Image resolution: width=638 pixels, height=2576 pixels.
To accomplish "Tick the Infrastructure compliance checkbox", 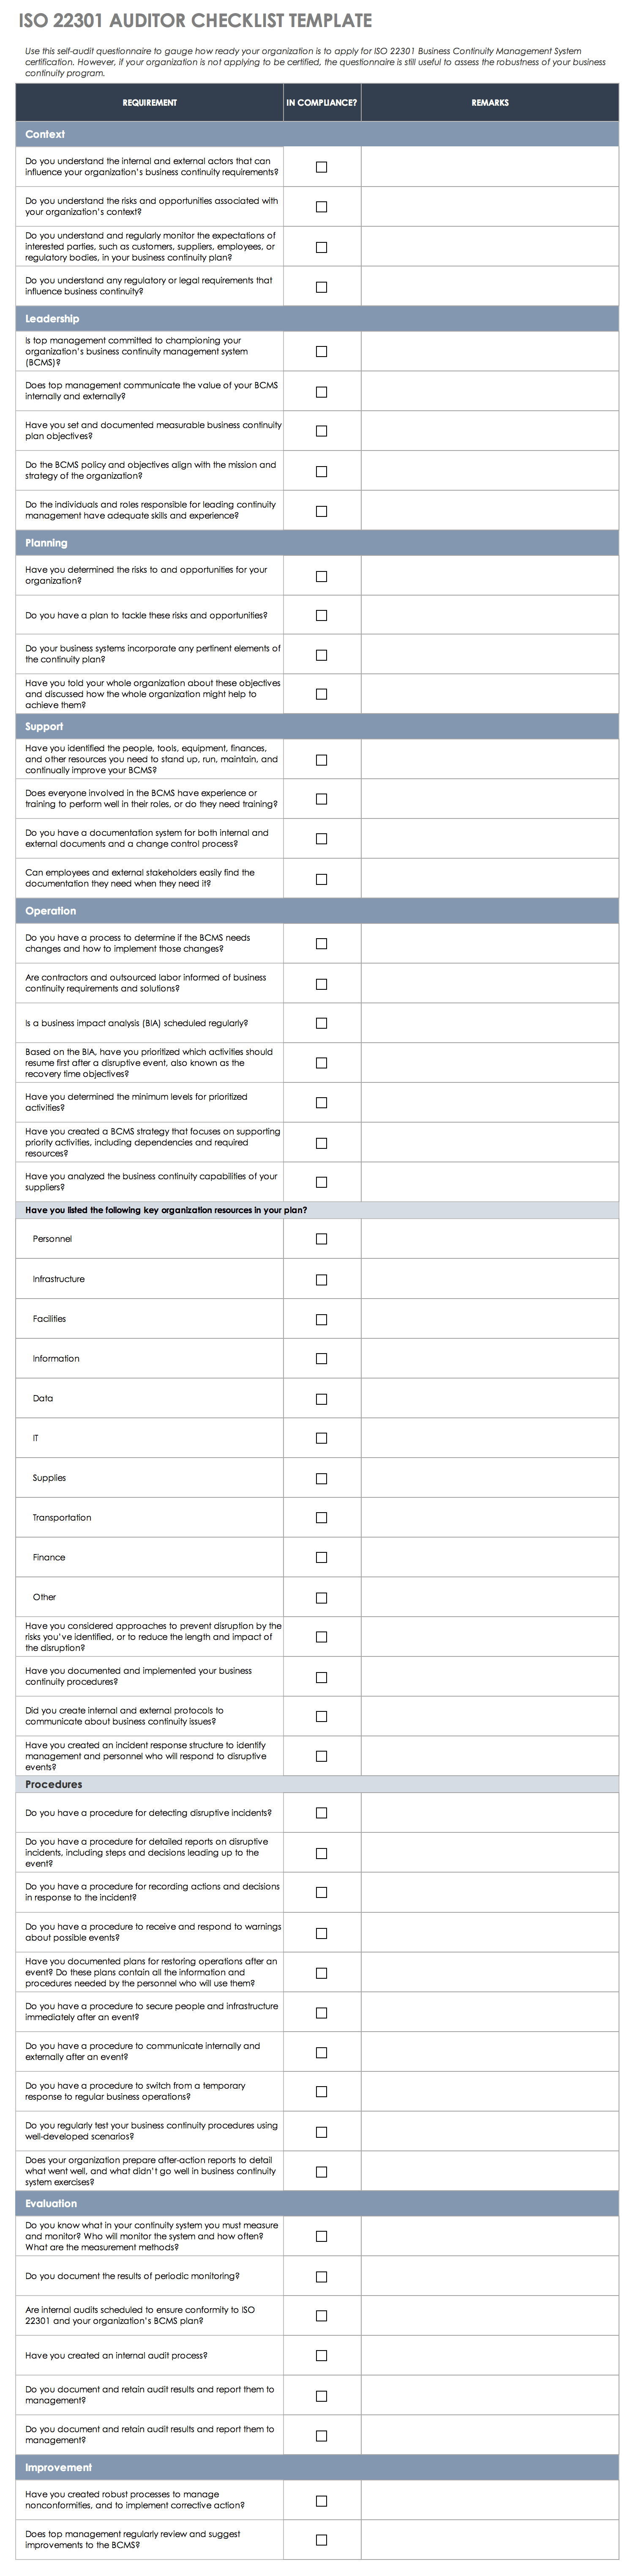I will pyautogui.click(x=322, y=1280).
